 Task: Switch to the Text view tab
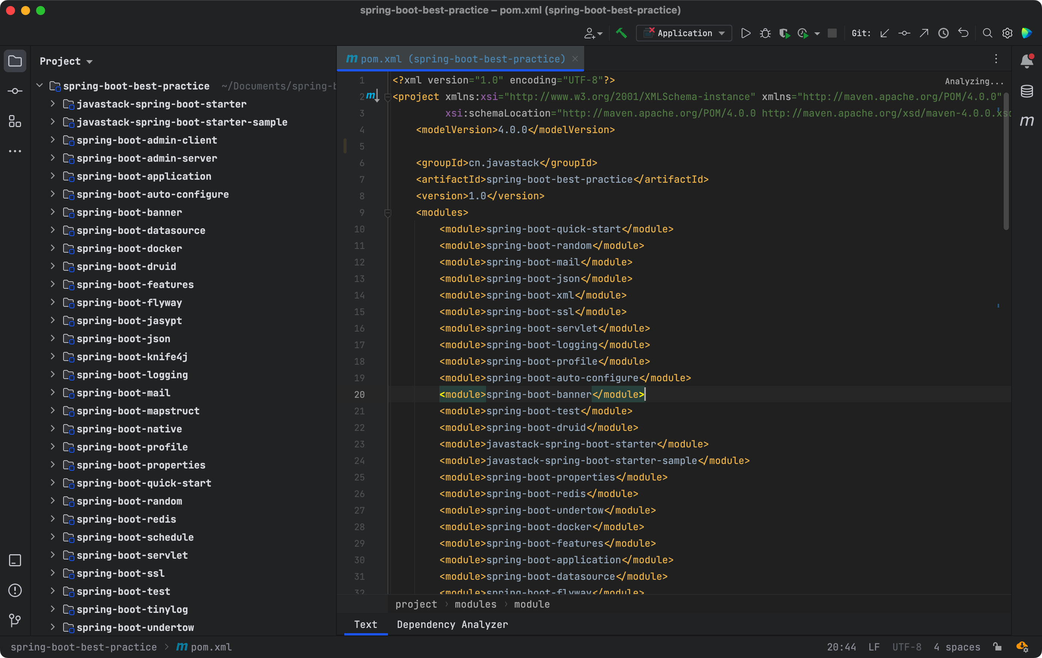click(x=366, y=624)
